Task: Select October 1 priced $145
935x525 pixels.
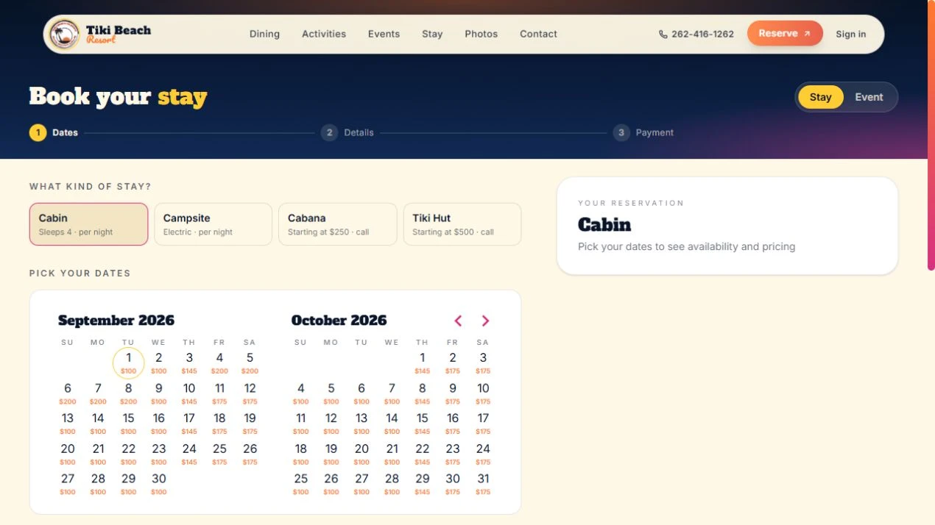Action: pyautogui.click(x=422, y=362)
